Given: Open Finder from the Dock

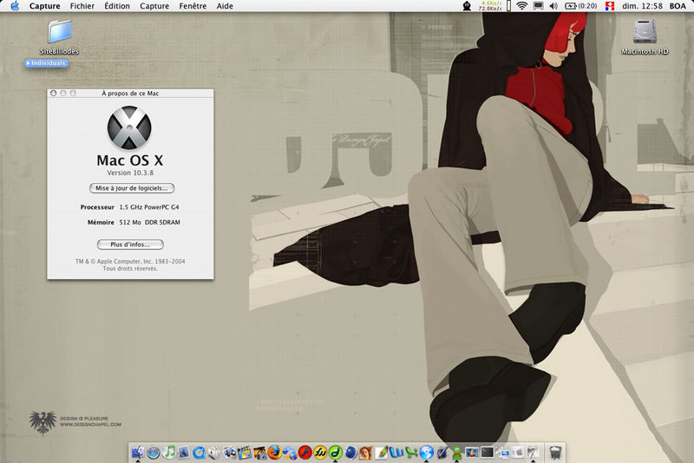Looking at the screenshot, I should pyautogui.click(x=138, y=453).
